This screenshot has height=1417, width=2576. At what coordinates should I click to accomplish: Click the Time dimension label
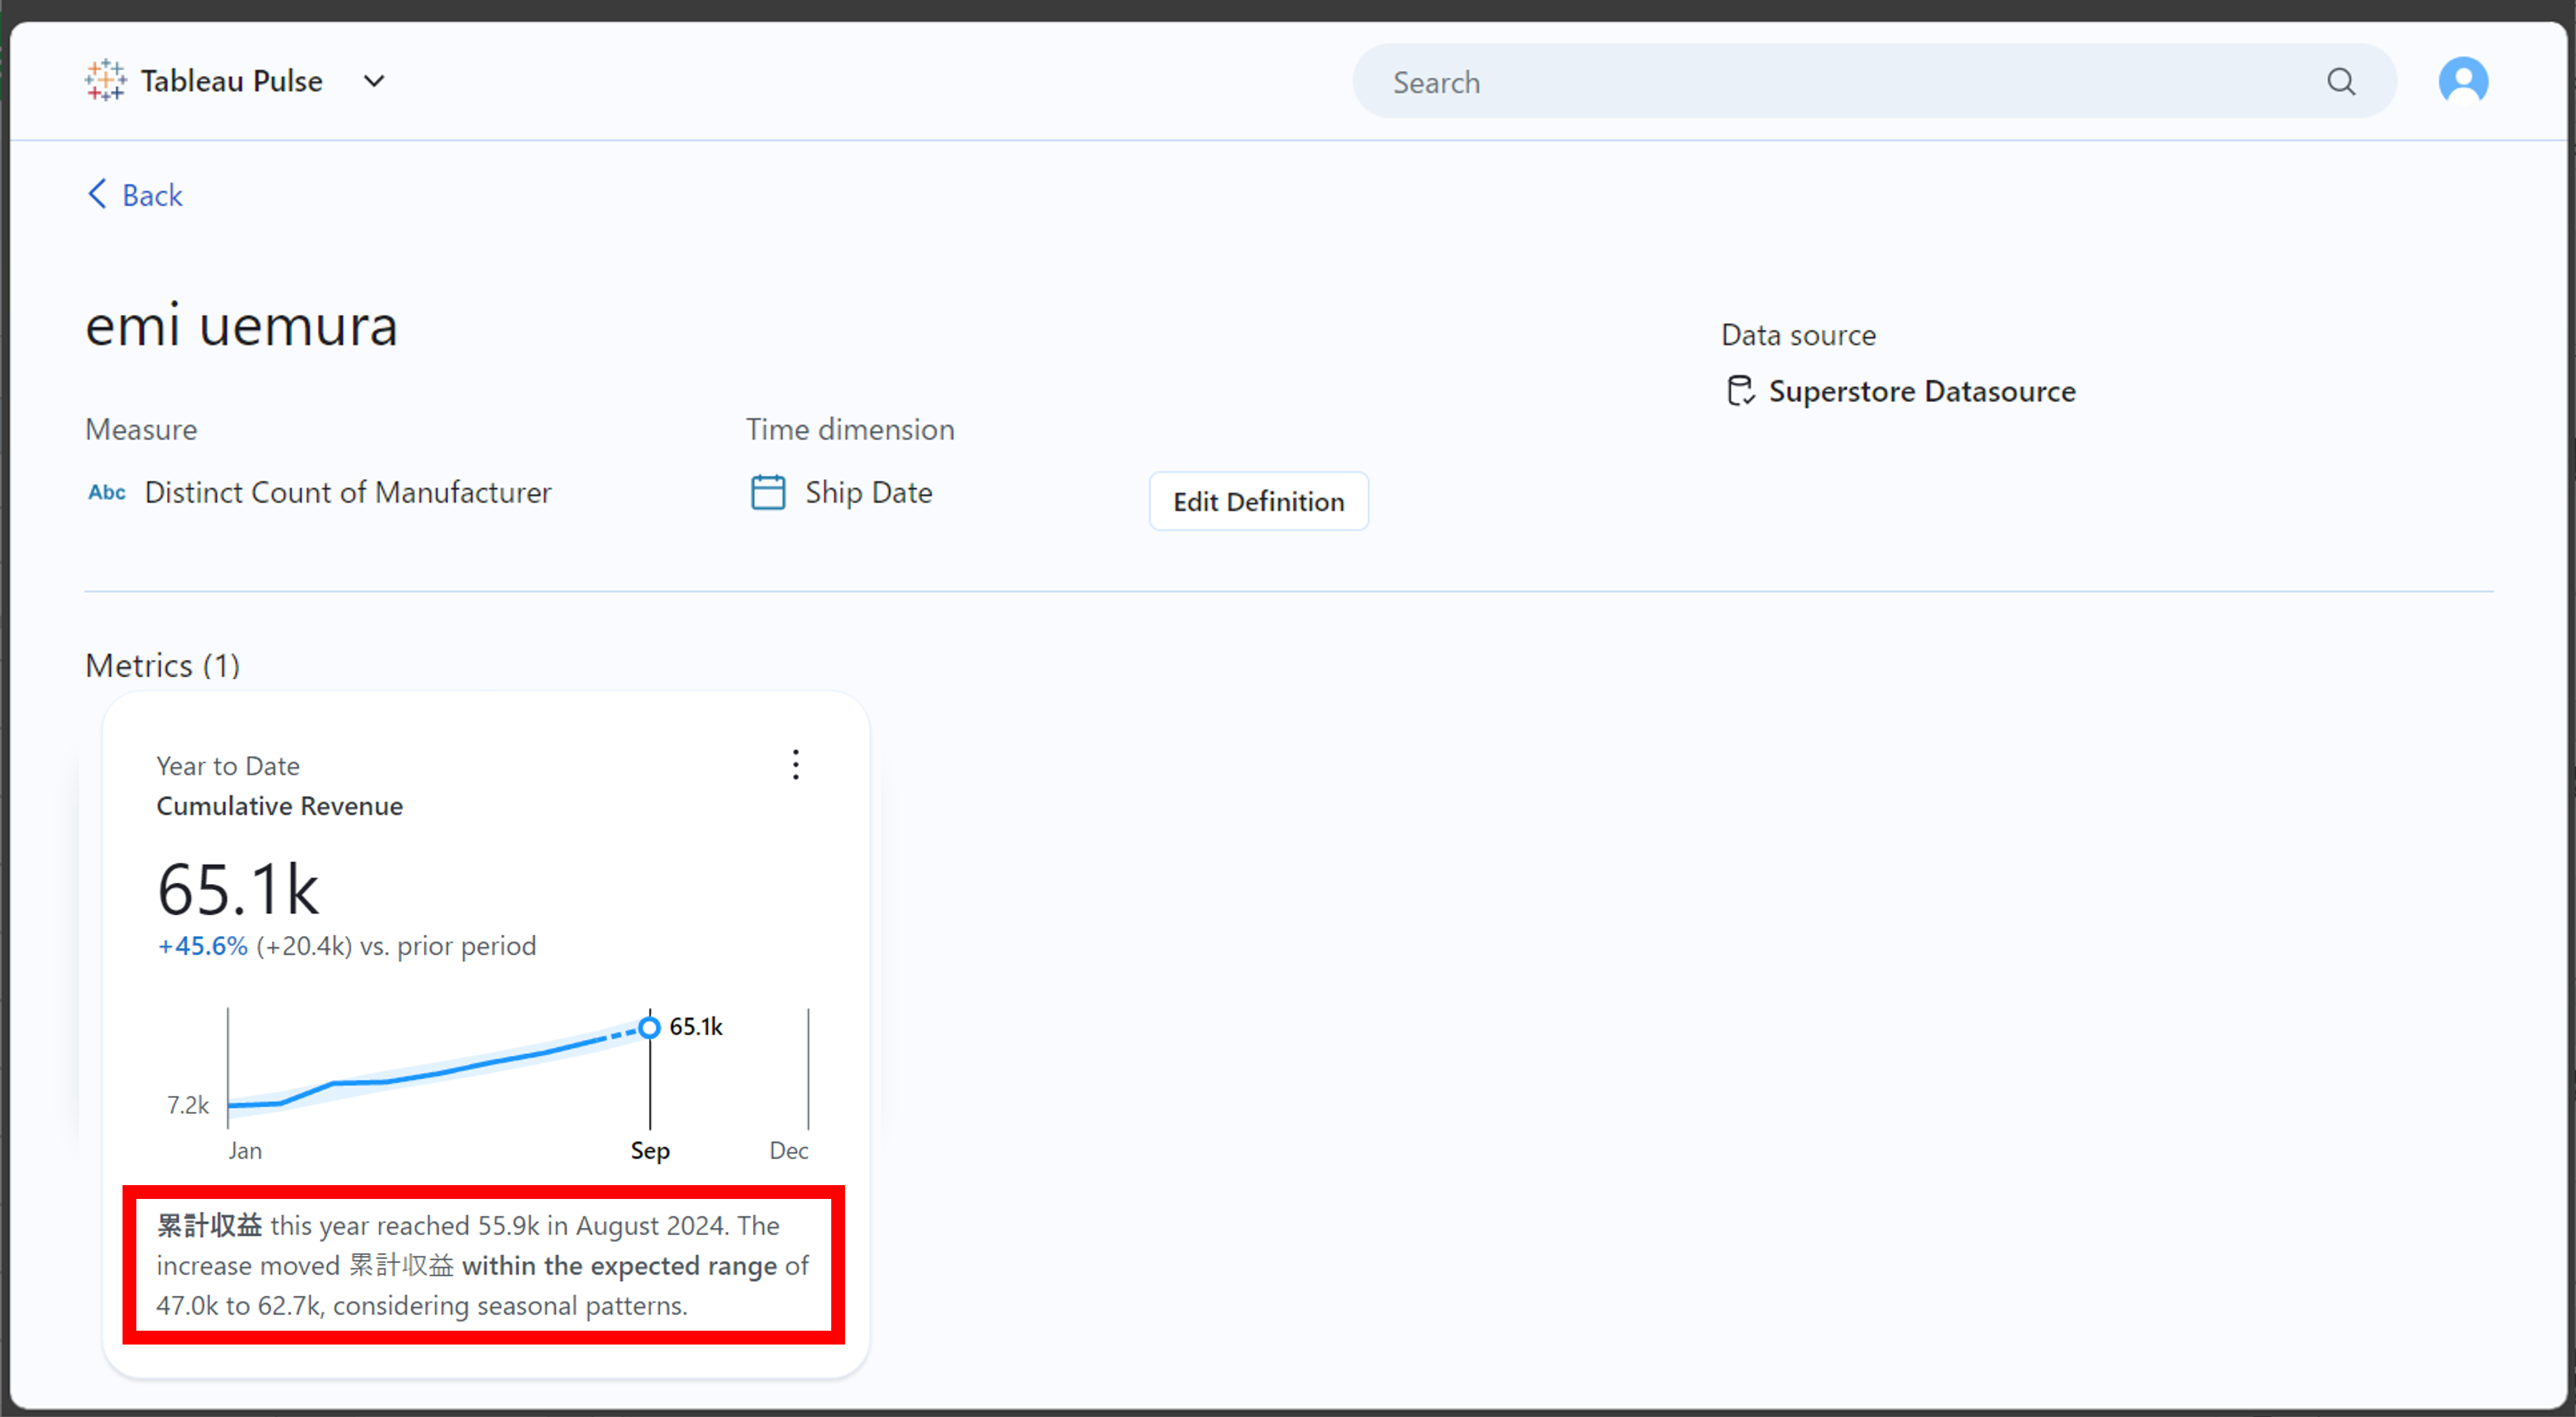click(x=850, y=429)
